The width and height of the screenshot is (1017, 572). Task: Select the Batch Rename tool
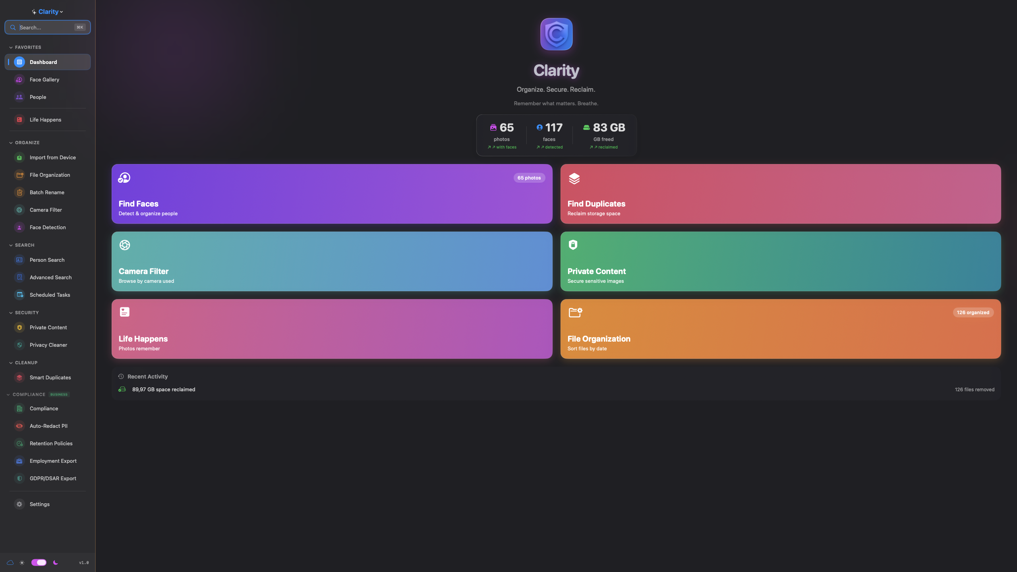(x=46, y=192)
